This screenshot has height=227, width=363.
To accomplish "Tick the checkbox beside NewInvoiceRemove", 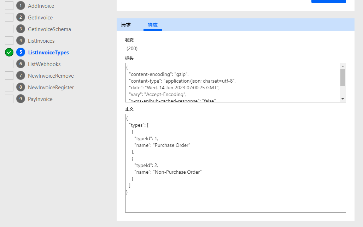I will [9, 76].
